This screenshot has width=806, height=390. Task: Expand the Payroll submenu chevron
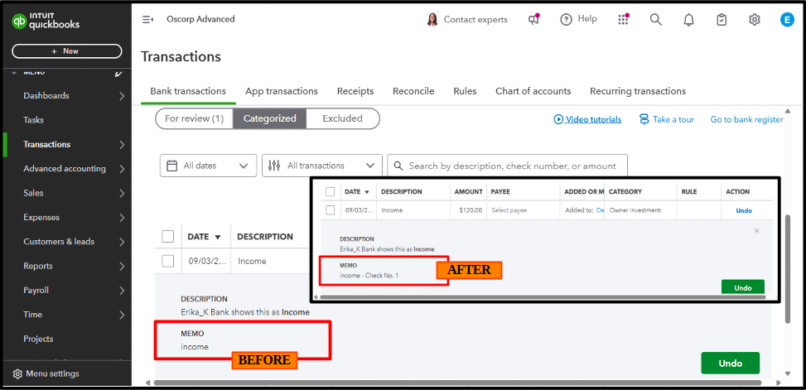pos(122,291)
